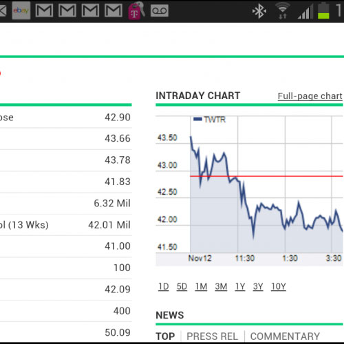Open the voicemail notification icon
Viewport: 344px width, 344px height.
[160, 11]
